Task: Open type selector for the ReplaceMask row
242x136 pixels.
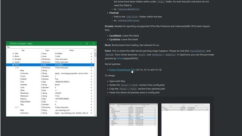Action: [x=41, y=102]
